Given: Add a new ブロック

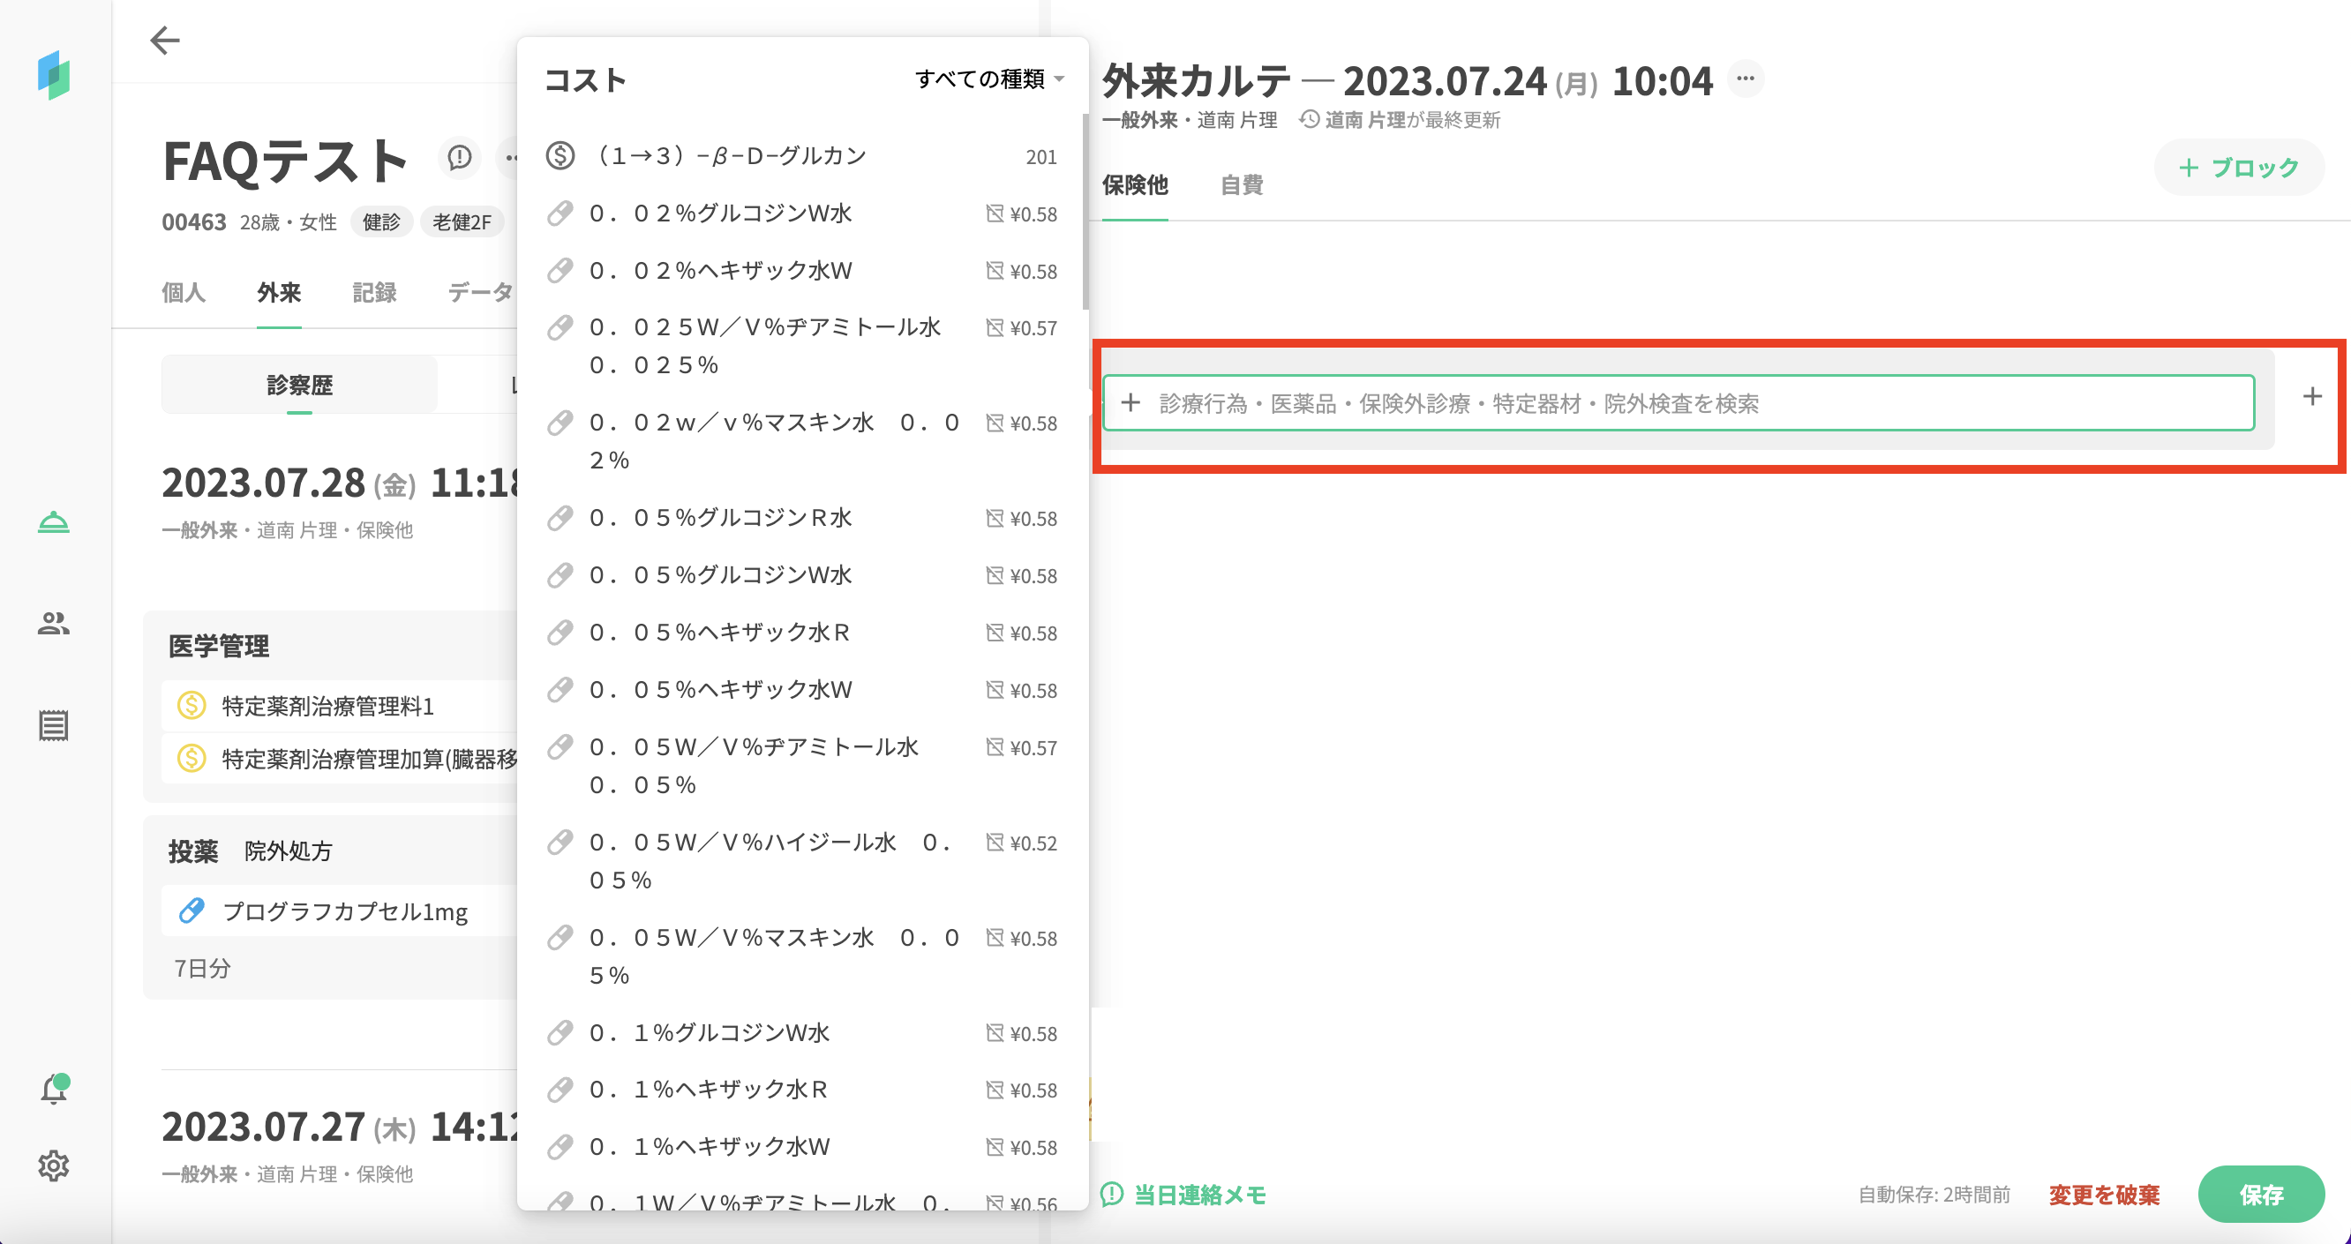Looking at the screenshot, I should [2239, 167].
